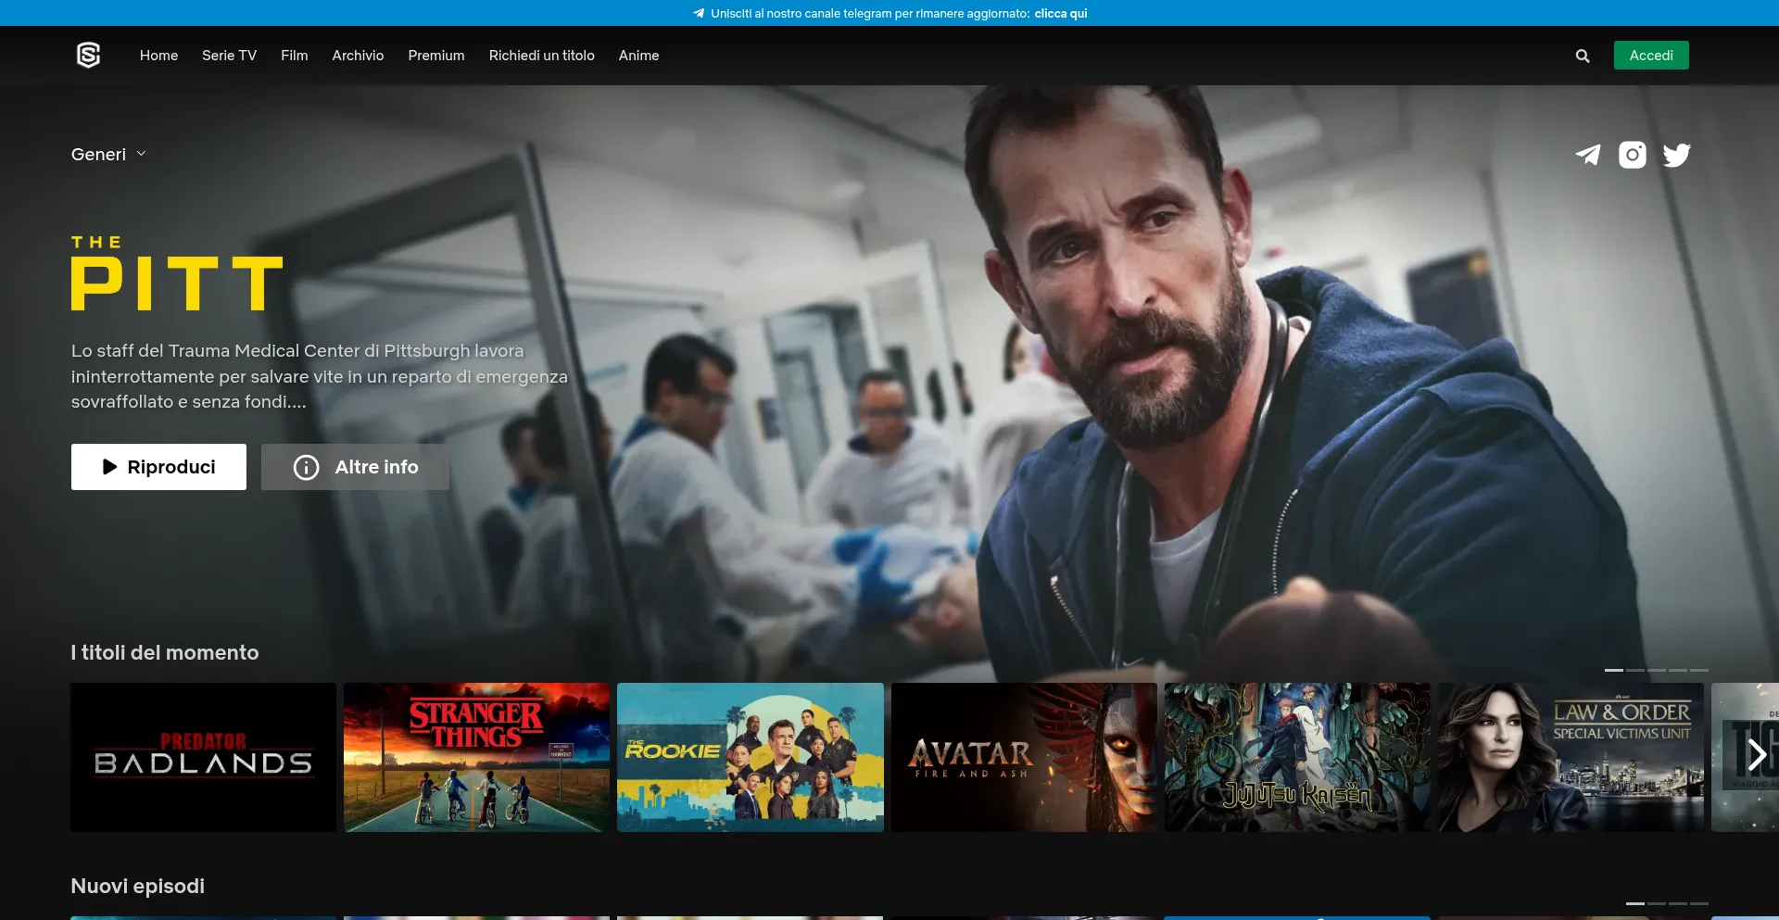The height and width of the screenshot is (920, 1779).
Task: Click the last carousel position indicator
Action: pos(1699,671)
